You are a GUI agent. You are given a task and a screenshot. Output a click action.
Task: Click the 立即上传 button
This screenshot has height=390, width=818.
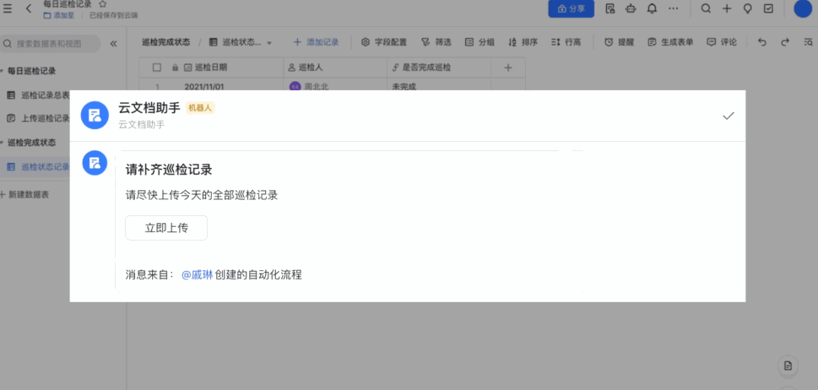pyautogui.click(x=166, y=228)
